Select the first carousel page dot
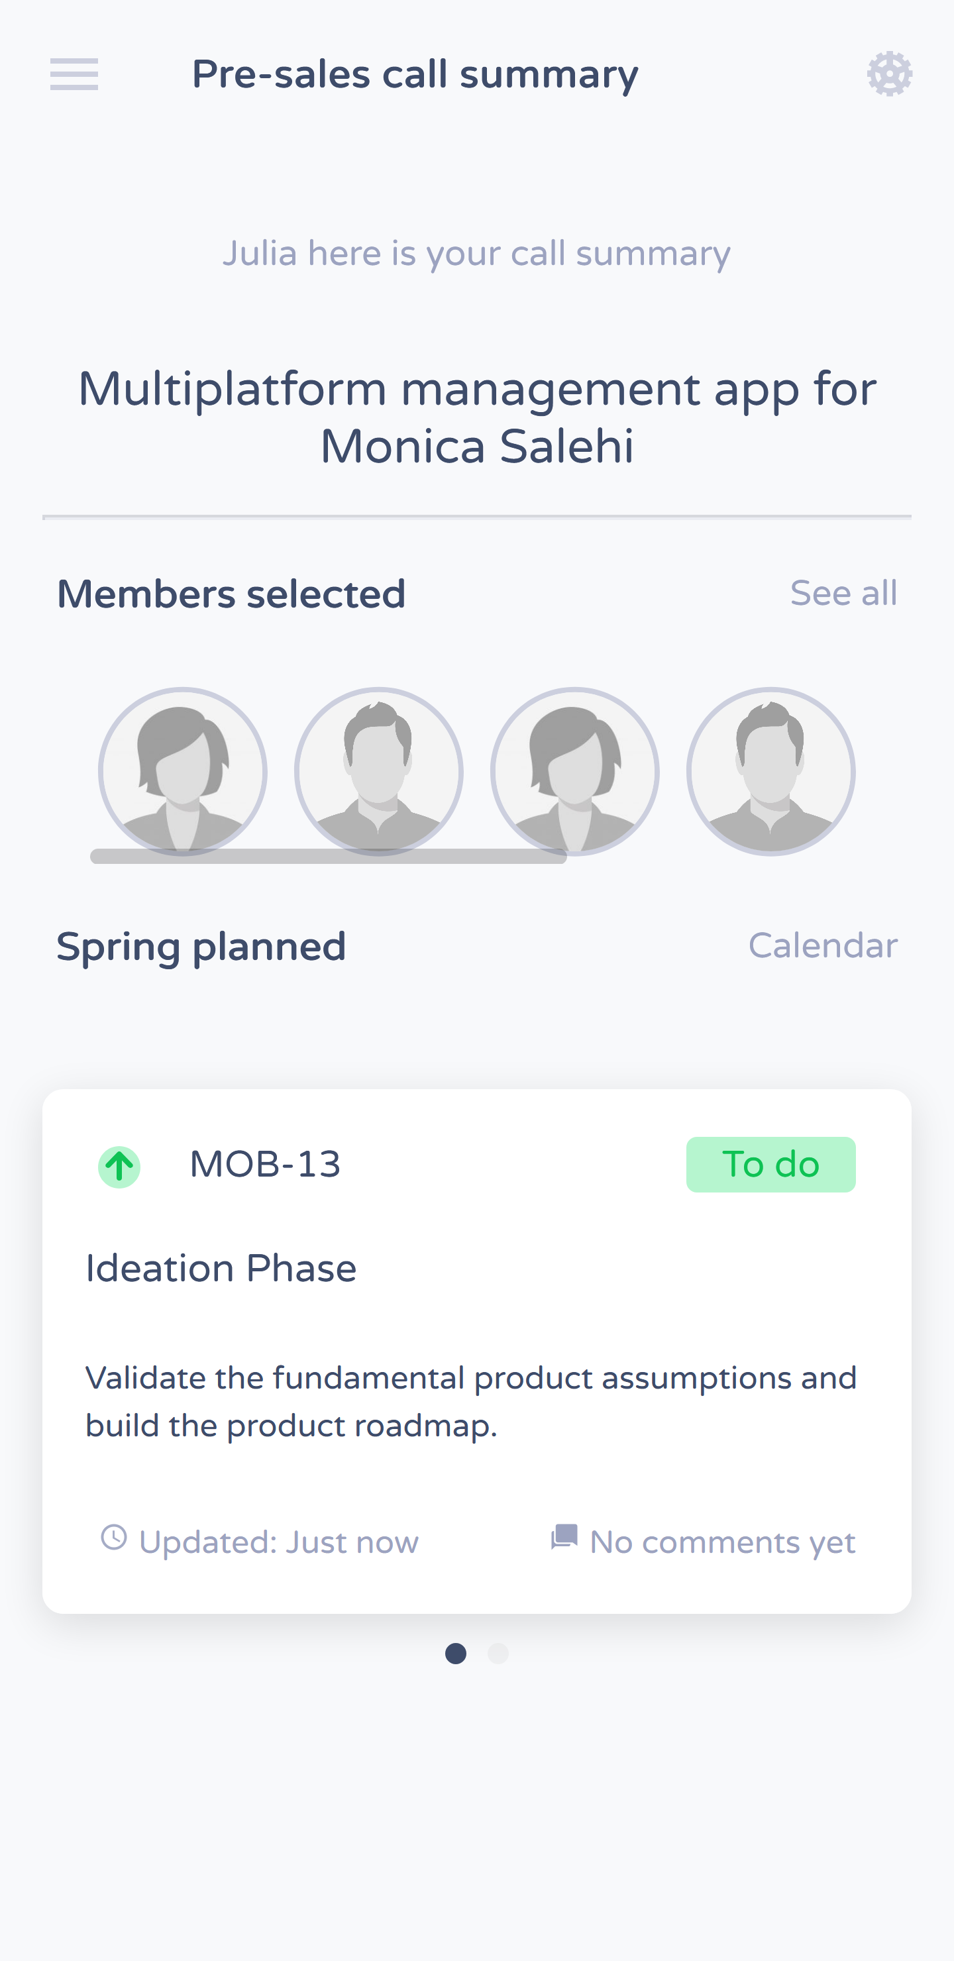 pyautogui.click(x=456, y=1654)
